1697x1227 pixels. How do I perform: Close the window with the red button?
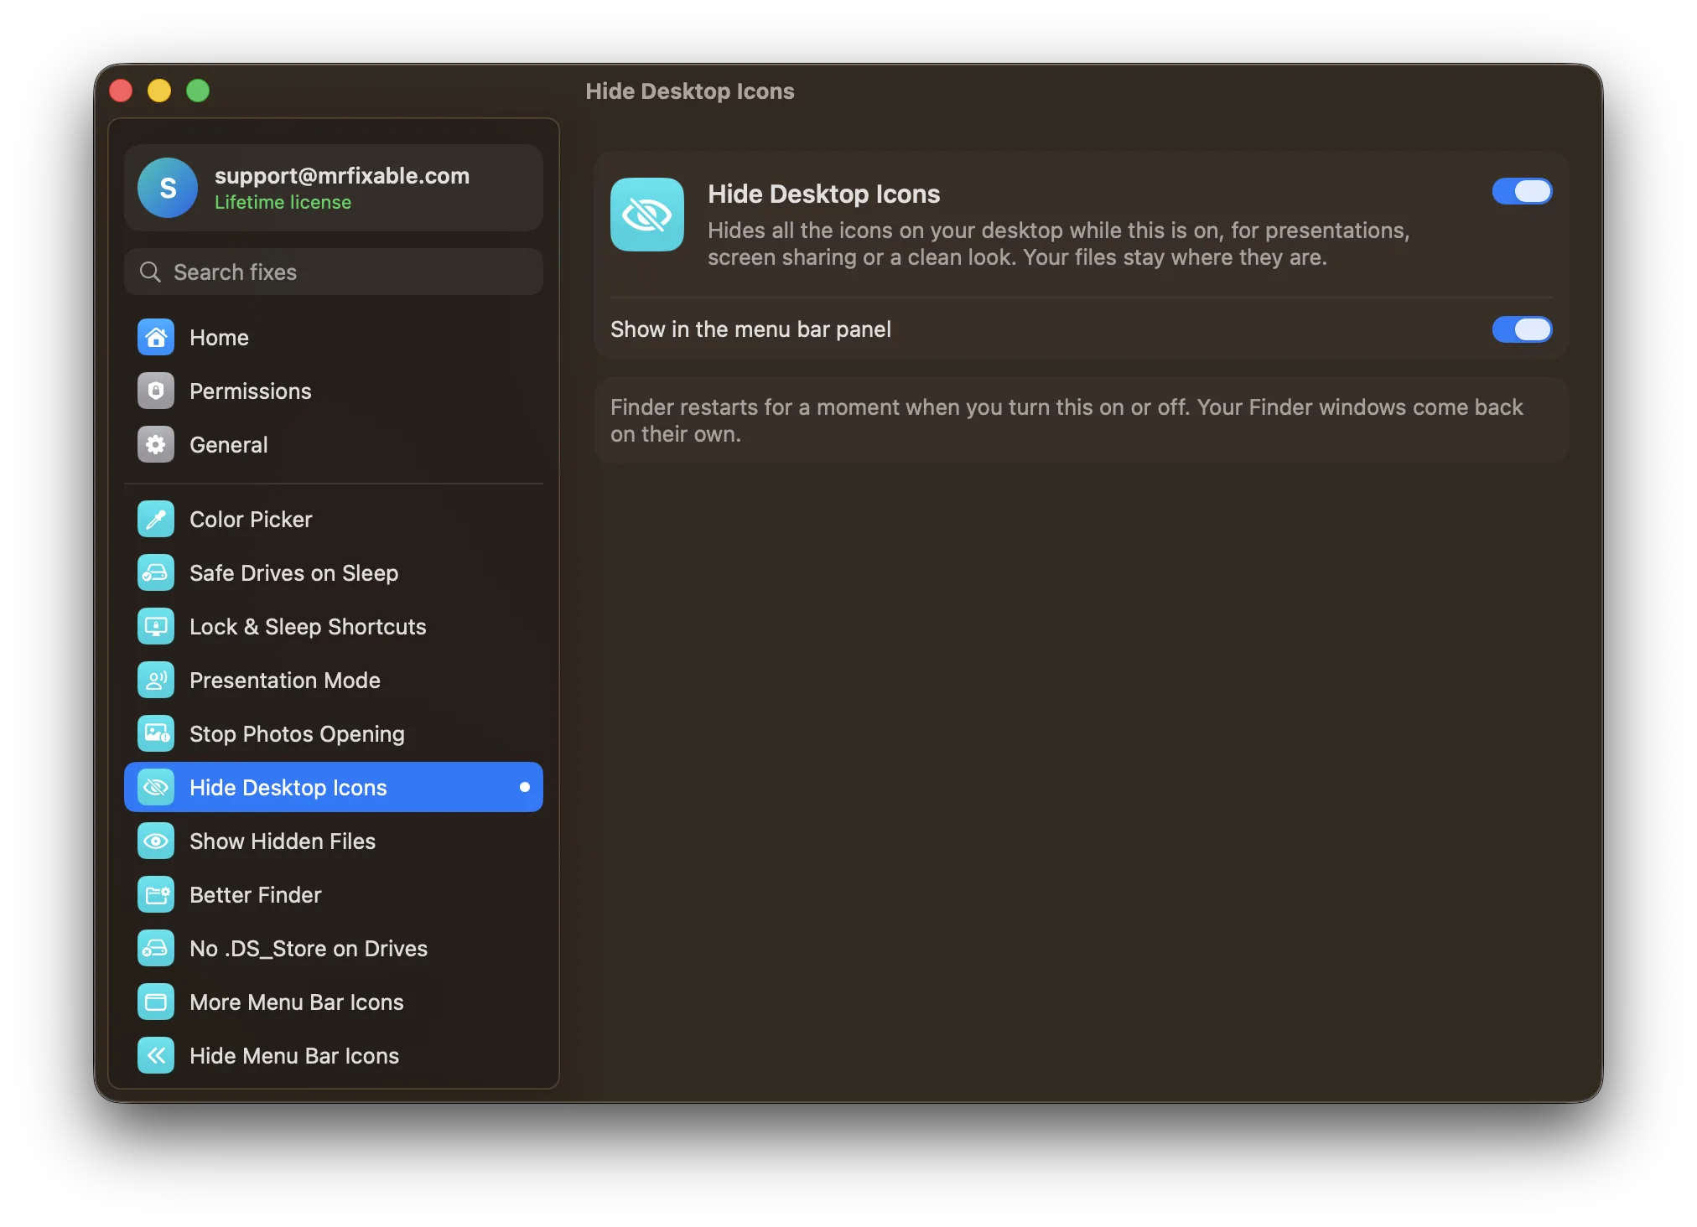click(121, 91)
